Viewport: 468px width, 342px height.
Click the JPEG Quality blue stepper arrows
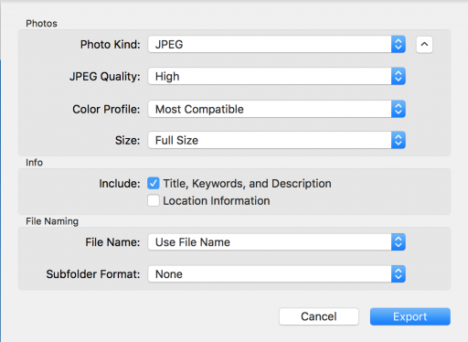pos(399,76)
